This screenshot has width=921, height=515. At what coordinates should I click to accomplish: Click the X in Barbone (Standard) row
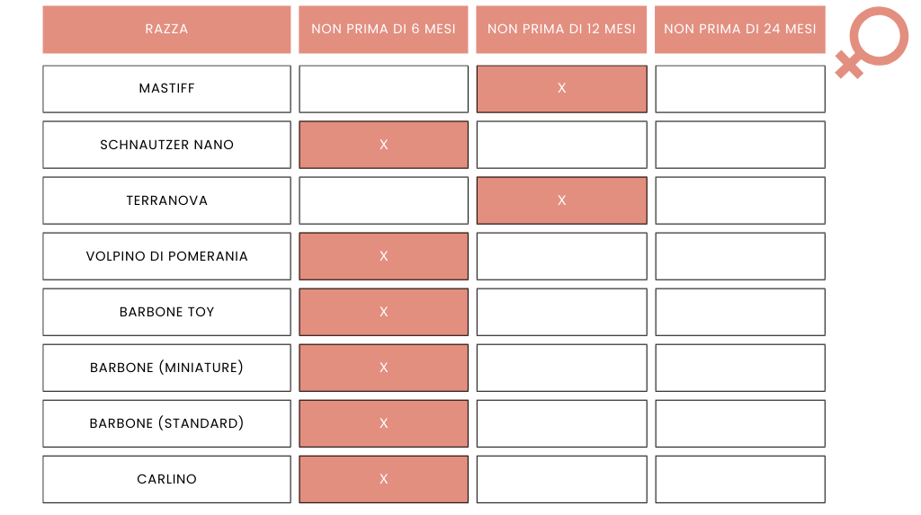[383, 423]
